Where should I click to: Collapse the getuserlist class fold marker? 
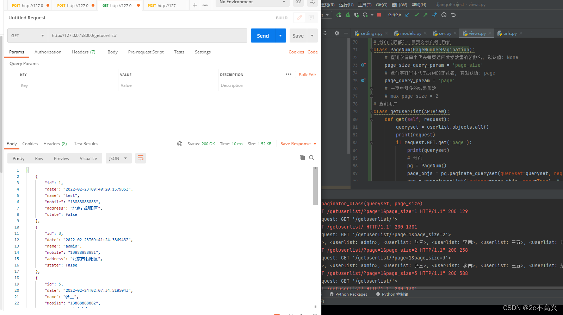point(371,111)
